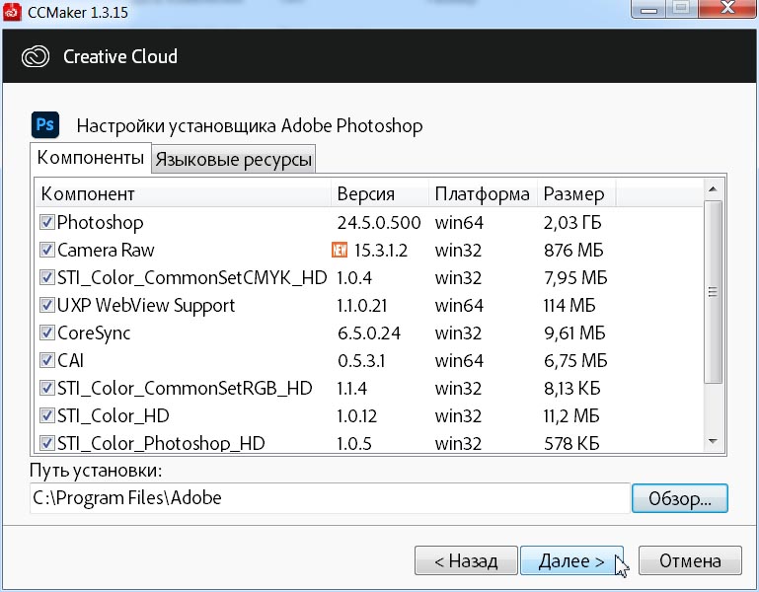Close the CCMaker window
This screenshot has height=592, width=759.
tap(728, 9)
